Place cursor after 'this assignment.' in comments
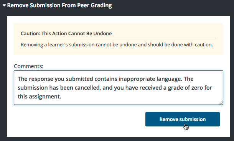 coord(62,97)
